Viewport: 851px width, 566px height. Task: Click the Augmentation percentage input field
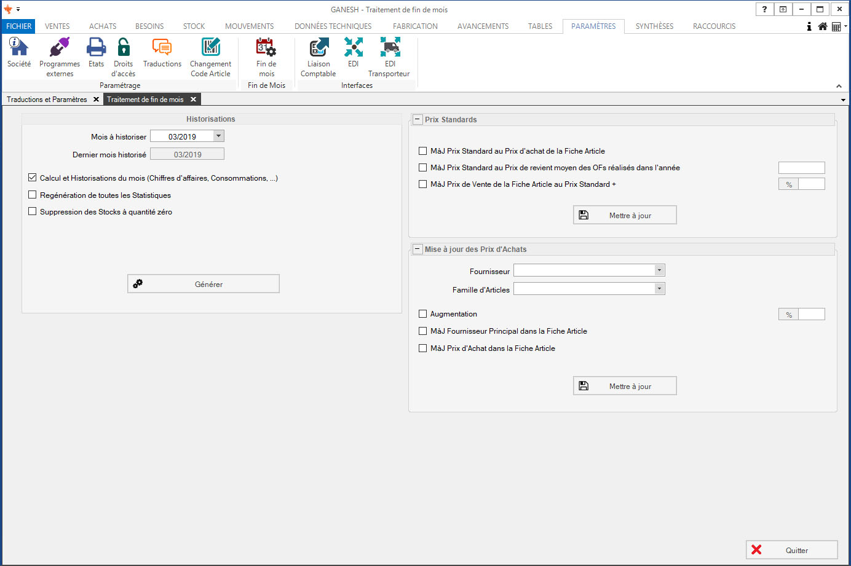point(811,315)
